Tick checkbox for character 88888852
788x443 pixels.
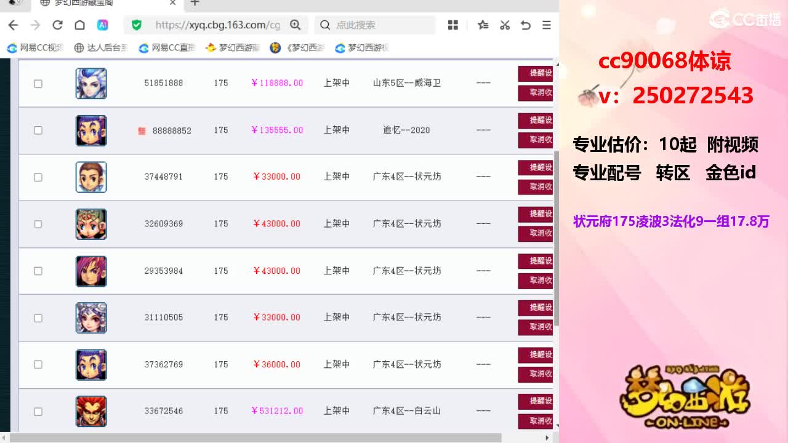pyautogui.click(x=38, y=130)
